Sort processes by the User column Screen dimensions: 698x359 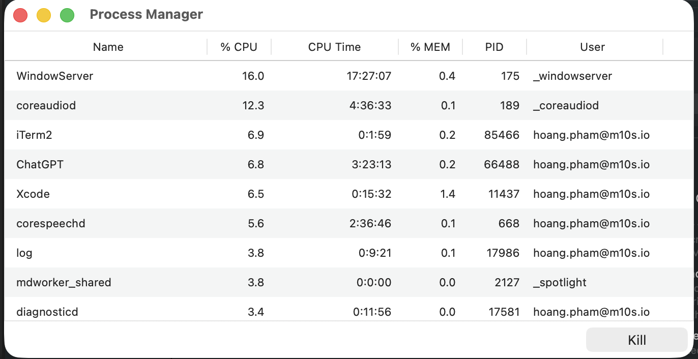point(593,46)
